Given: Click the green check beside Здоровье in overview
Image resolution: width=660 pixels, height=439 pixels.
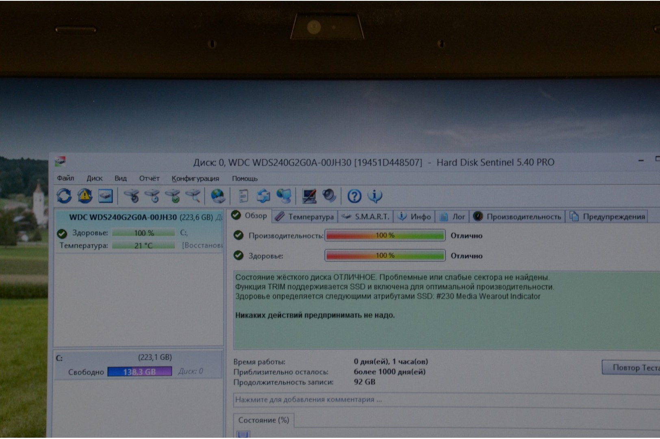Looking at the screenshot, I should click(239, 255).
